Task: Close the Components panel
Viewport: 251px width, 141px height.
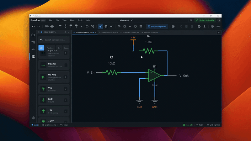Action: point(68,32)
